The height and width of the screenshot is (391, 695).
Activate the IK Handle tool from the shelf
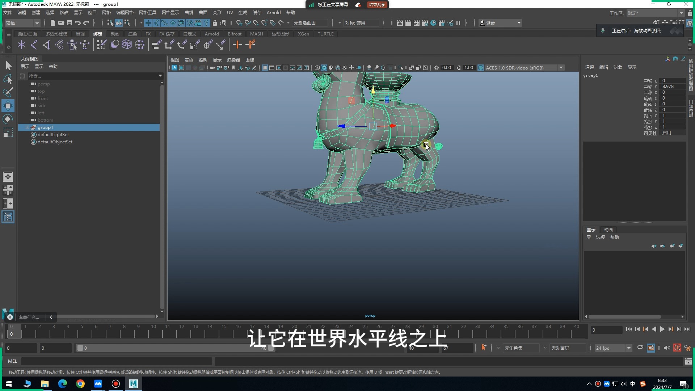[x=34, y=45]
